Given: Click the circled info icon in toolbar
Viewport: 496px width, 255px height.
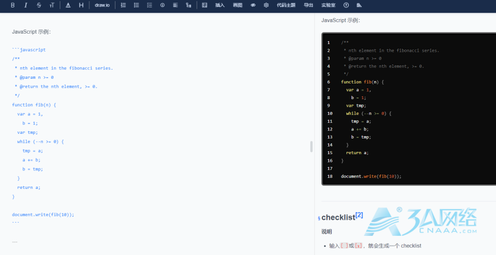Looking at the screenshot, I should click(162, 5).
